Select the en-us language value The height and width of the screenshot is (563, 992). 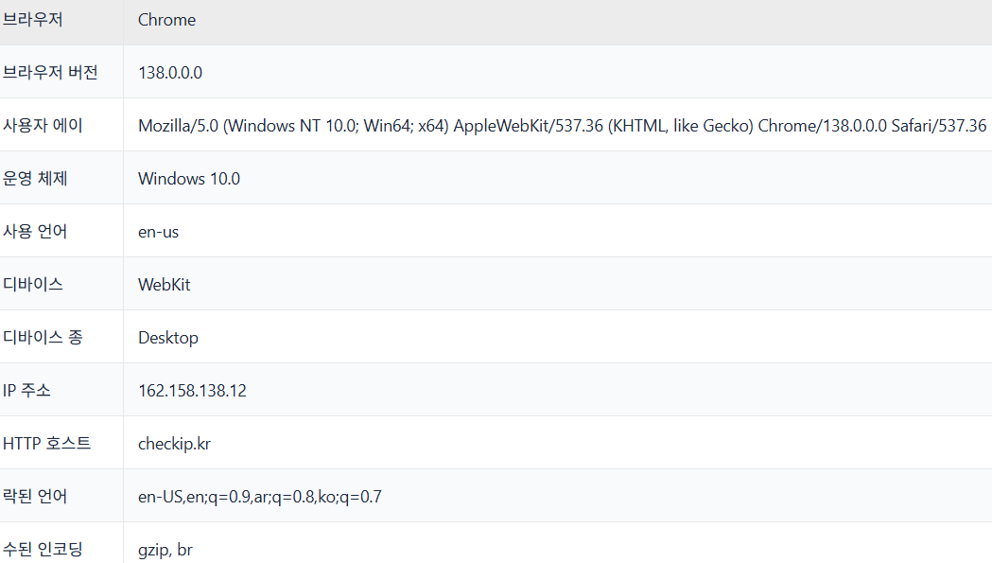(158, 232)
